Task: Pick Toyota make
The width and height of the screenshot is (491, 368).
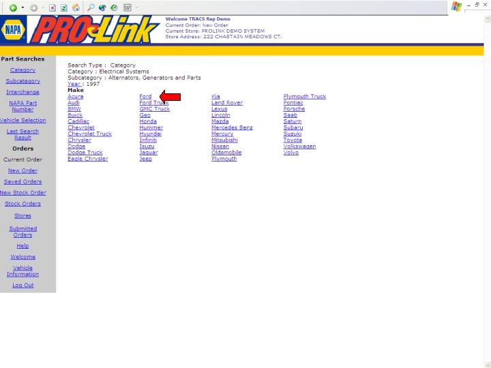Action: tap(293, 140)
